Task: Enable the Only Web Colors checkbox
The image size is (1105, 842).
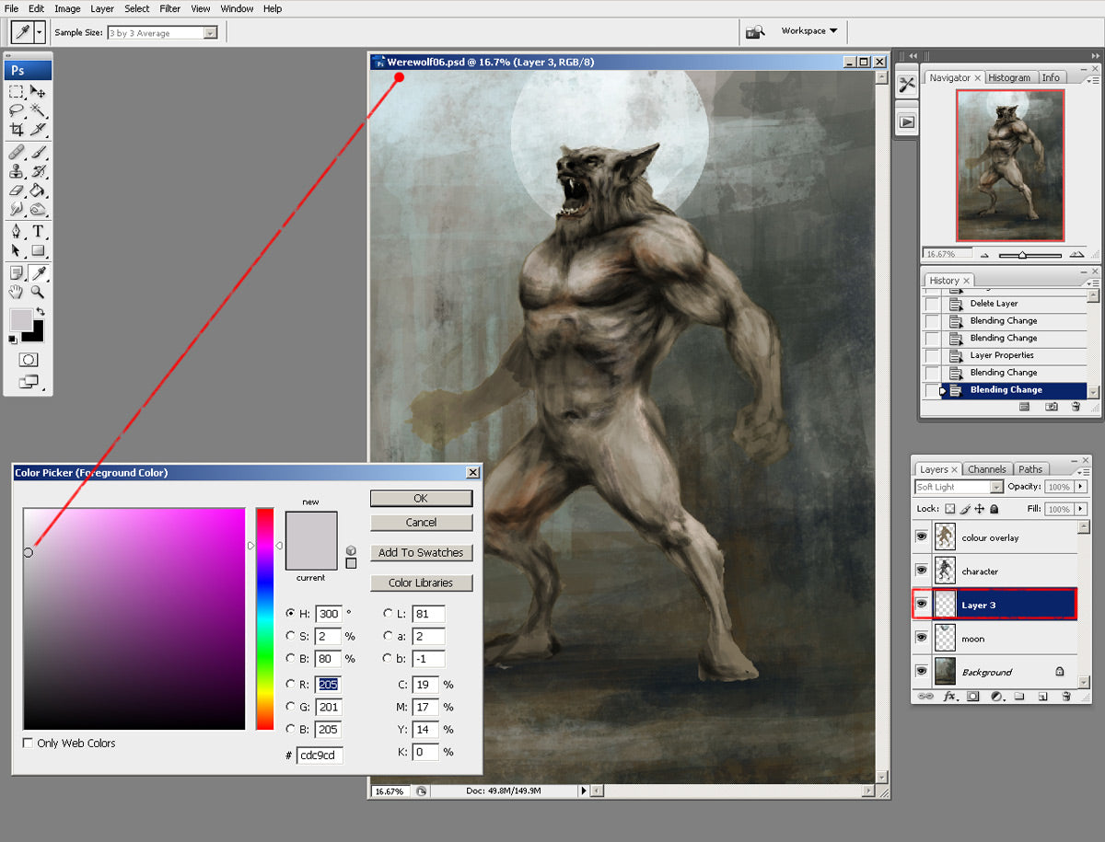Action: tap(29, 743)
